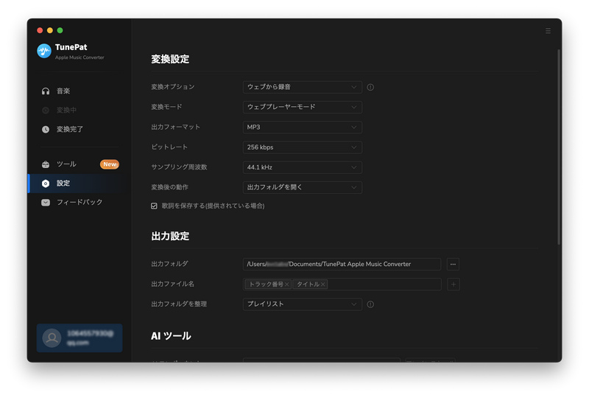Open the 出力フォーマット MP3 dropdown
Image resolution: width=589 pixels, height=398 pixels.
(303, 128)
